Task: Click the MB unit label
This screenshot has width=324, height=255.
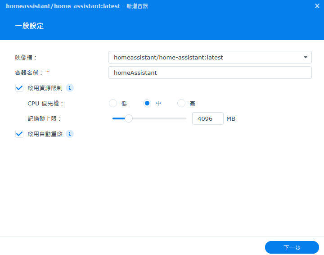Action: pos(231,118)
